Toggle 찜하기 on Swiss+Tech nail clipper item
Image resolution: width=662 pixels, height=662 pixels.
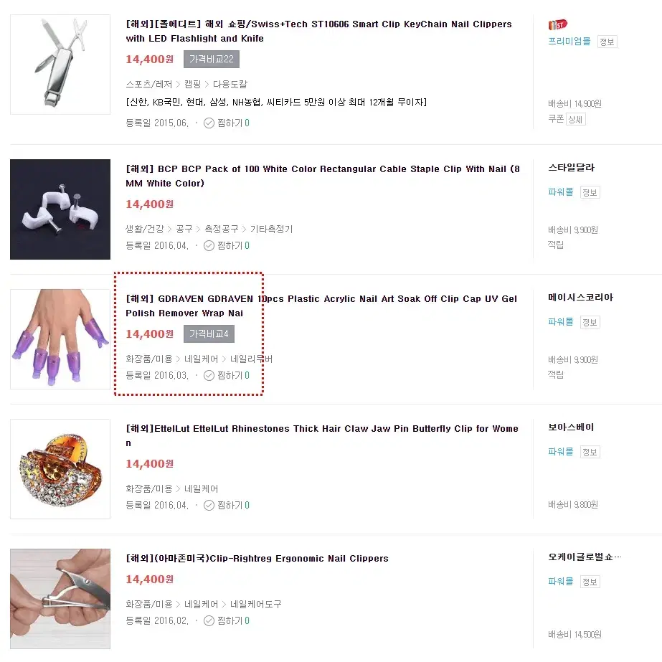(x=227, y=123)
